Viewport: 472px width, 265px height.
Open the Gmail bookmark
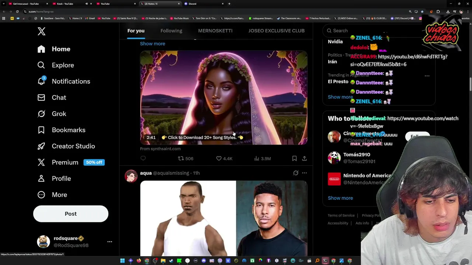[90, 18]
